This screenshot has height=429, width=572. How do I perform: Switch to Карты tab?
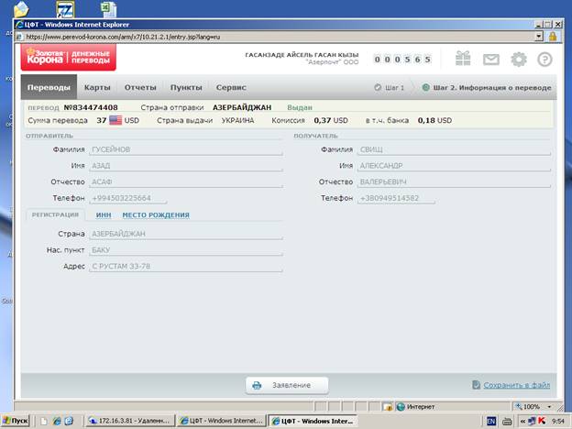pos(97,87)
